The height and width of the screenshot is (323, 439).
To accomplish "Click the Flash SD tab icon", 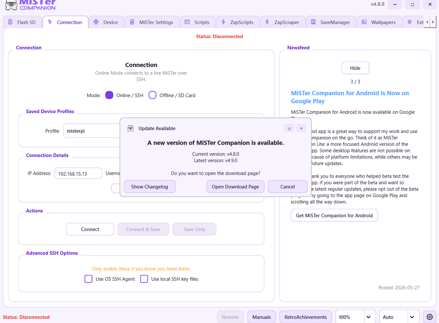I will (x=10, y=22).
